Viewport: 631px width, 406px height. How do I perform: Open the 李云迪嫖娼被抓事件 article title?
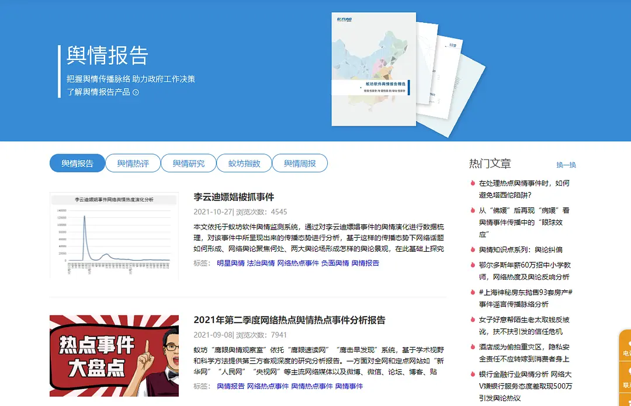pos(234,197)
